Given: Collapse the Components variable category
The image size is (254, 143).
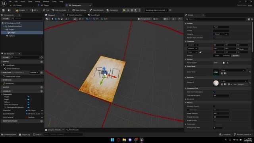Looking at the screenshot, I should [x=2, y=95].
